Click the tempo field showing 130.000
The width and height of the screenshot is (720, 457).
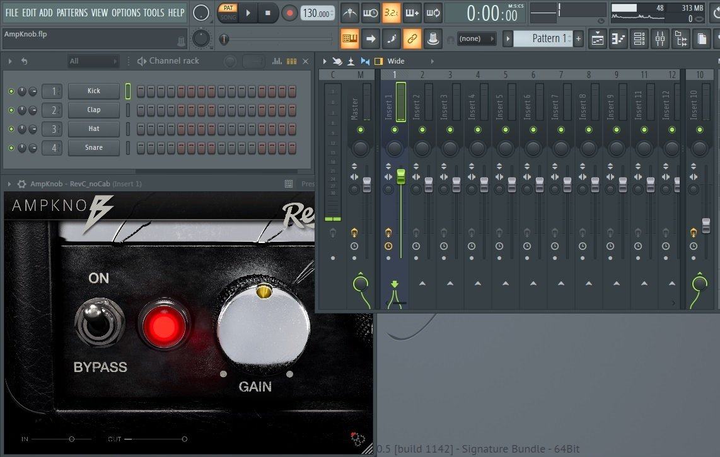[318, 13]
